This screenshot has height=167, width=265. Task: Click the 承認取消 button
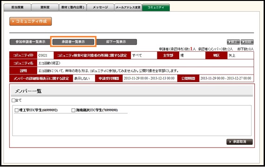(239, 142)
